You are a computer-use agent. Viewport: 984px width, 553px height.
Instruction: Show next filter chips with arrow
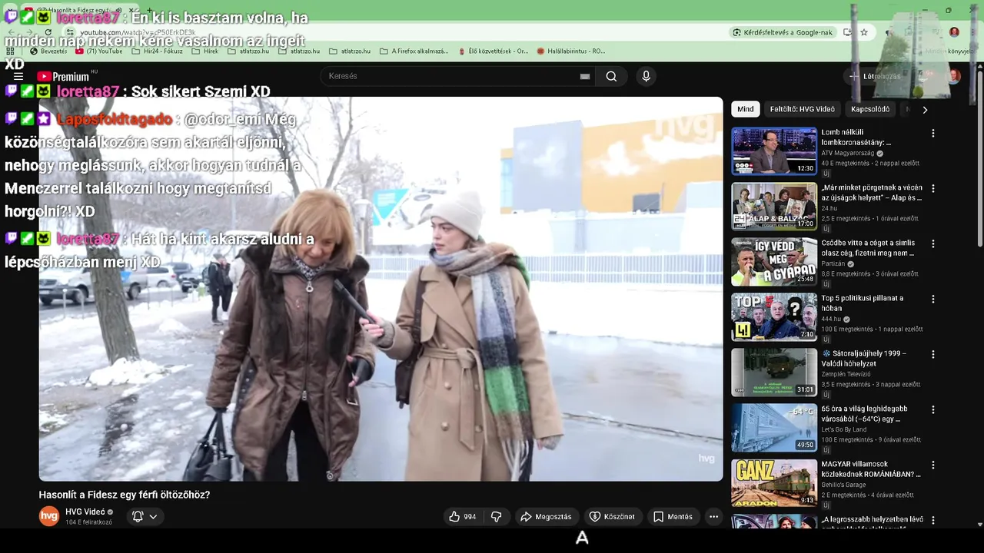coord(925,109)
